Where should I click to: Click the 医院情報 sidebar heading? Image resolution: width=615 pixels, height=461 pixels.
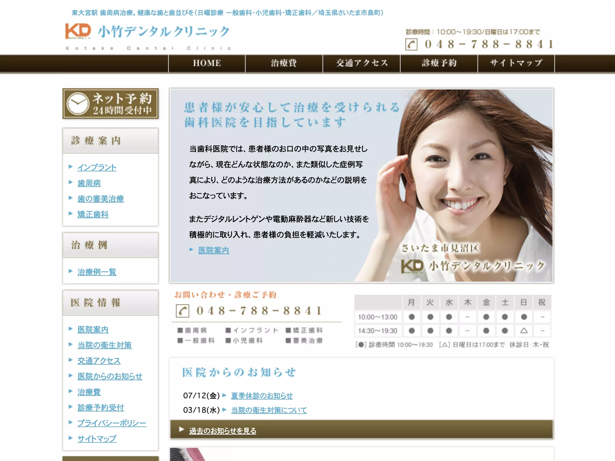tap(111, 303)
